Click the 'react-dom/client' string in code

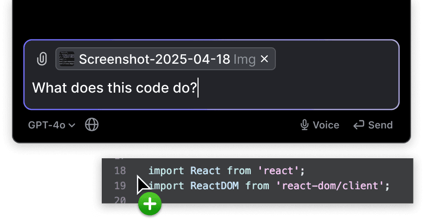(x=330, y=186)
